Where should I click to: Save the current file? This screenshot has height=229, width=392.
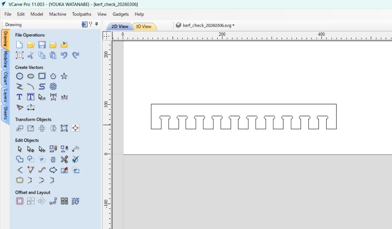pos(42,45)
